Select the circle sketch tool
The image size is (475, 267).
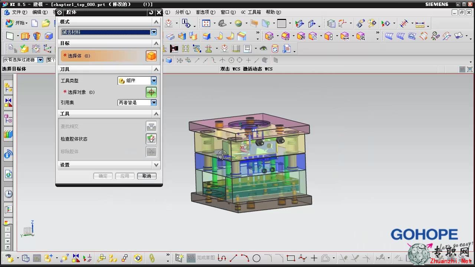pos(256,258)
